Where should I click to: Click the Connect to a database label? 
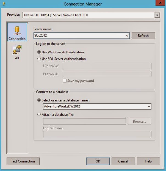(52, 92)
